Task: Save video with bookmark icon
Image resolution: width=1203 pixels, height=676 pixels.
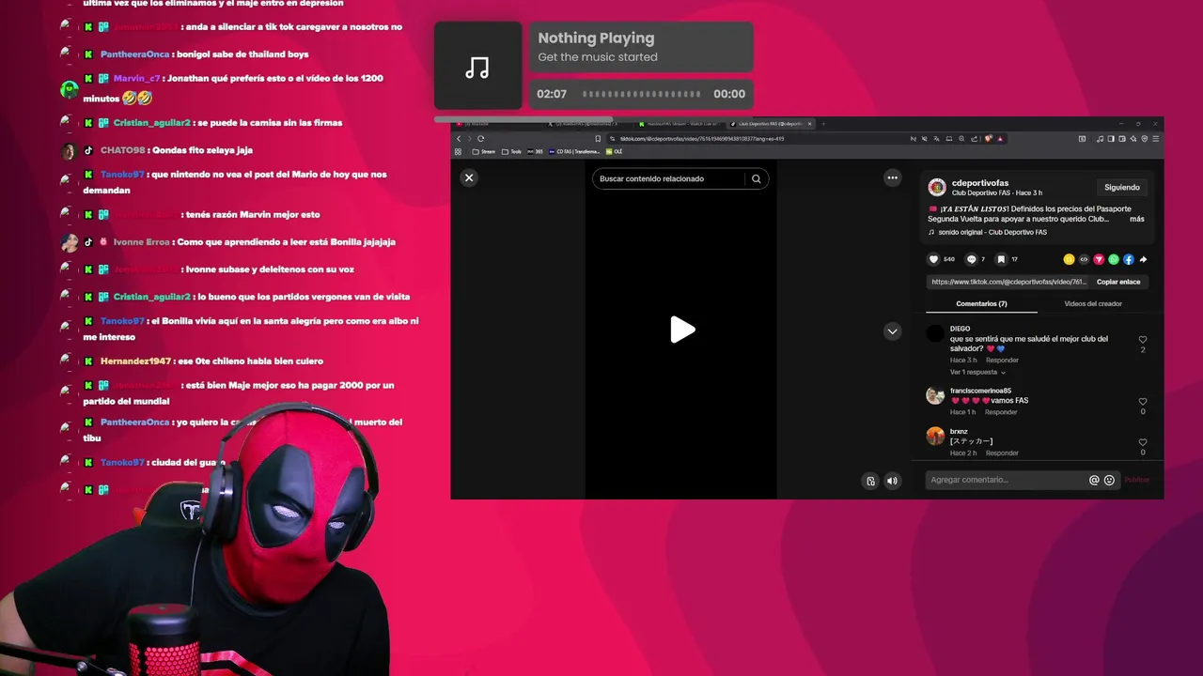Action: (x=1001, y=259)
